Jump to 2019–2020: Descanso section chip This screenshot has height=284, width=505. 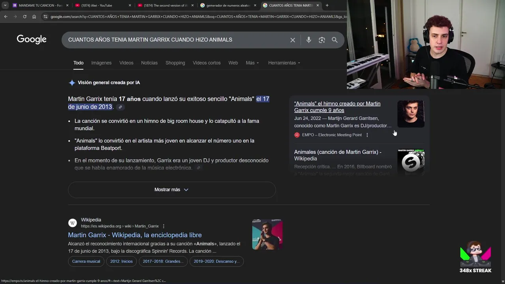point(216,261)
